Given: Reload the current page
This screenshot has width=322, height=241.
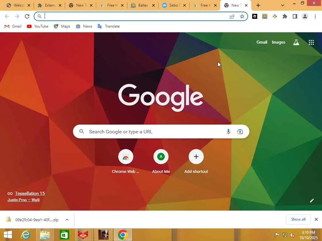Looking at the screenshot, I should (x=27, y=16).
